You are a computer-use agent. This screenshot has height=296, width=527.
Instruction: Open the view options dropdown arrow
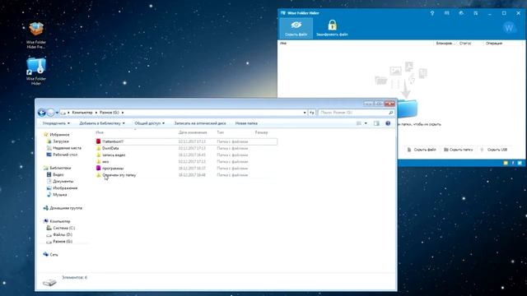click(366, 123)
